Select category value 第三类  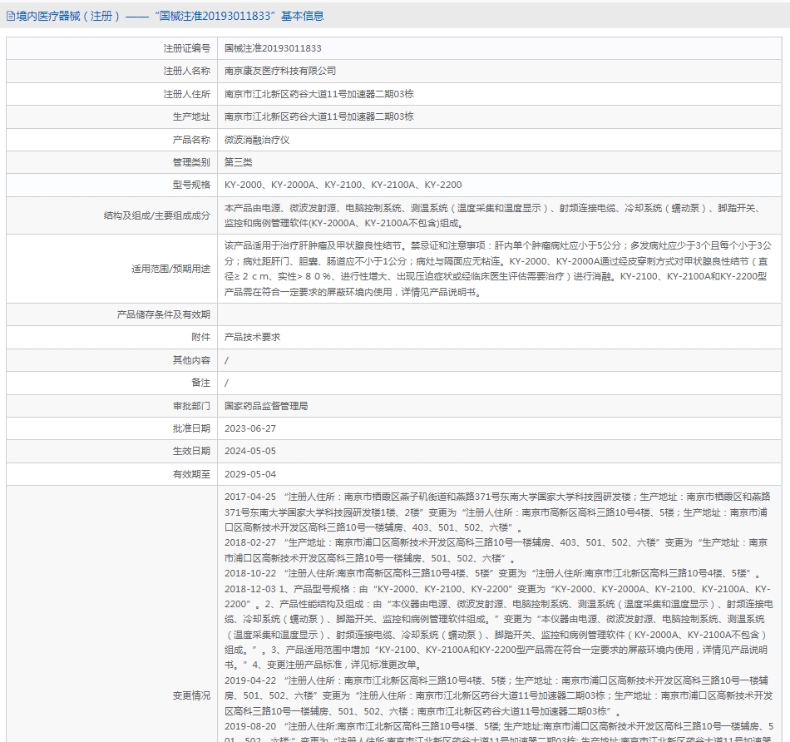tap(239, 162)
